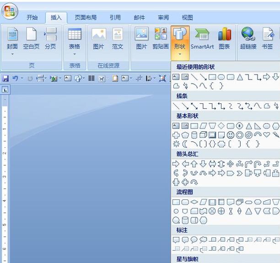The width and height of the screenshot is (280, 263).
Task: Select the freeform shape in 线条
Action: (267, 106)
